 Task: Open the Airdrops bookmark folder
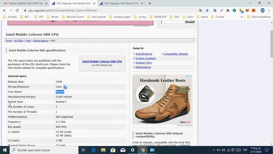pyautogui.click(x=10, y=17)
